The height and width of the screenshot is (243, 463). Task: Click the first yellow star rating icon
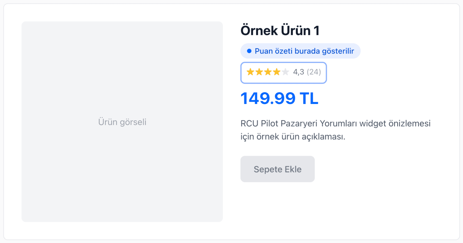tap(251, 72)
